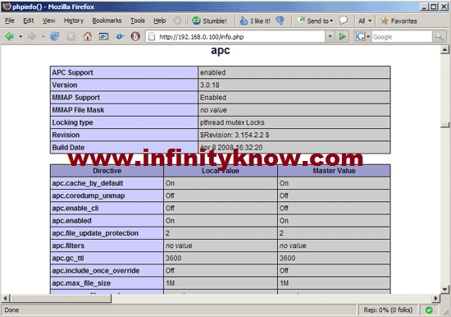Click the Build Date row label

coord(68,148)
